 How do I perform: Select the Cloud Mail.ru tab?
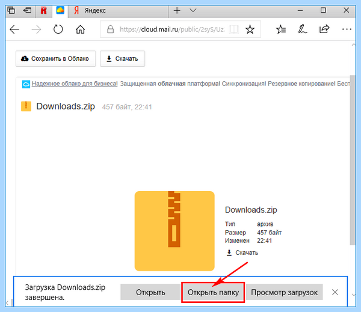[60, 10]
